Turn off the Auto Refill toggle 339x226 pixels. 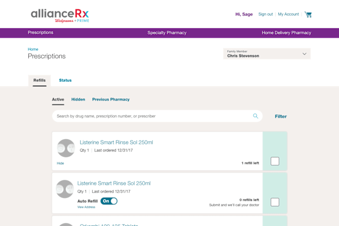[x=109, y=201]
